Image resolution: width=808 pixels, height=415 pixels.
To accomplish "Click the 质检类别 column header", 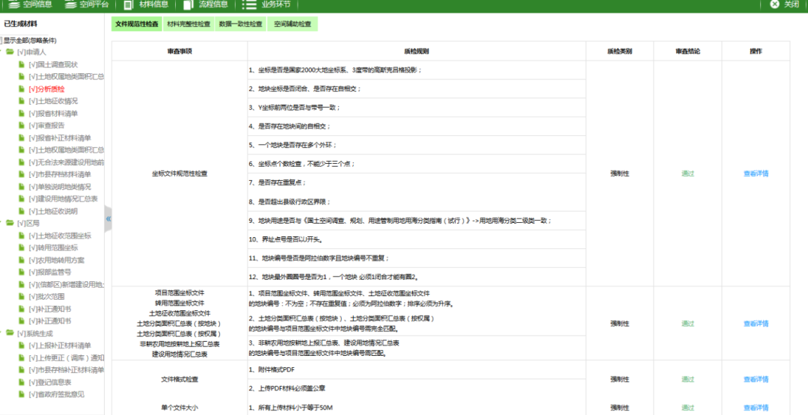I will tap(619, 51).
